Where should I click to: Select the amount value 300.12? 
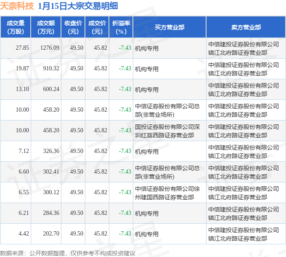click(51, 193)
